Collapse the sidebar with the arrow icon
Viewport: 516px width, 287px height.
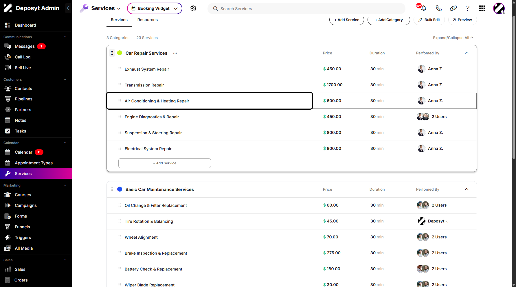68,8
